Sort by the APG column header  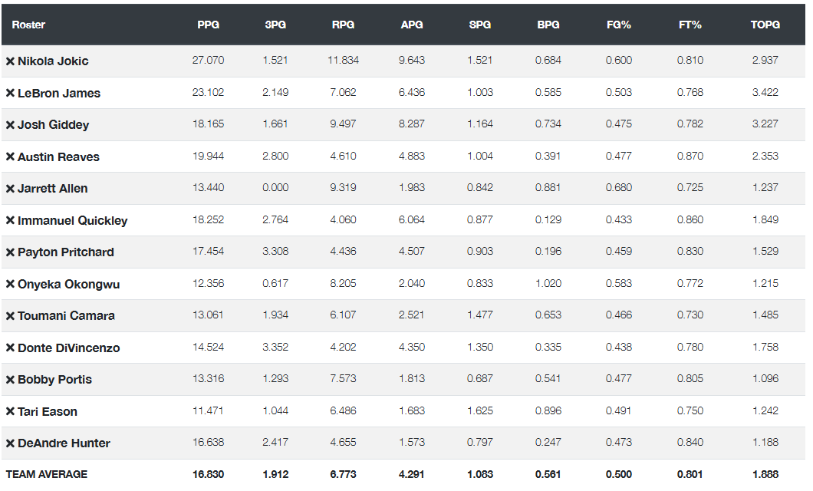(x=412, y=25)
